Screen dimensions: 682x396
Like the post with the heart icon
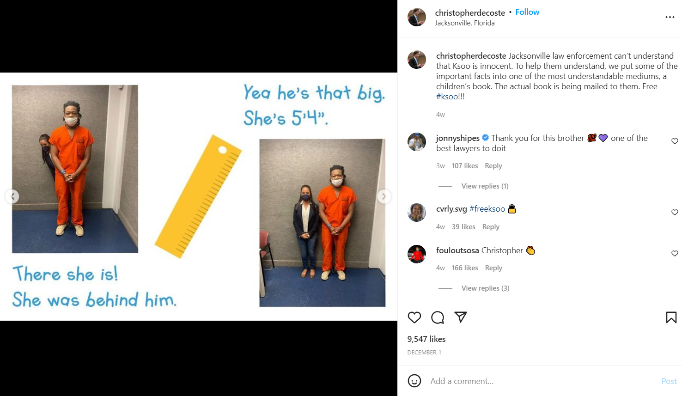coord(414,317)
